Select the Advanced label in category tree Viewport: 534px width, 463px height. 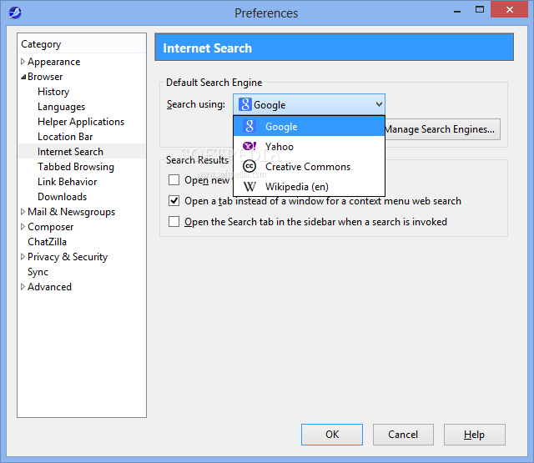click(x=50, y=287)
